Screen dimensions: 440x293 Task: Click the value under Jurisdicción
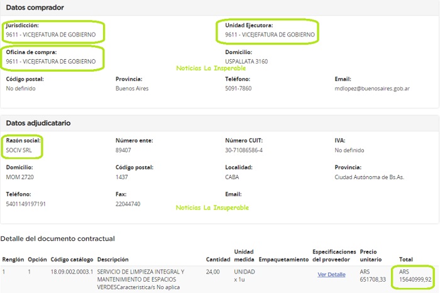pos(51,35)
